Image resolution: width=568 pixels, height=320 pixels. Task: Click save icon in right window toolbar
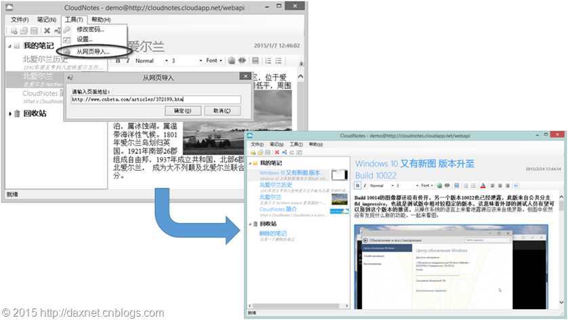tap(268, 153)
